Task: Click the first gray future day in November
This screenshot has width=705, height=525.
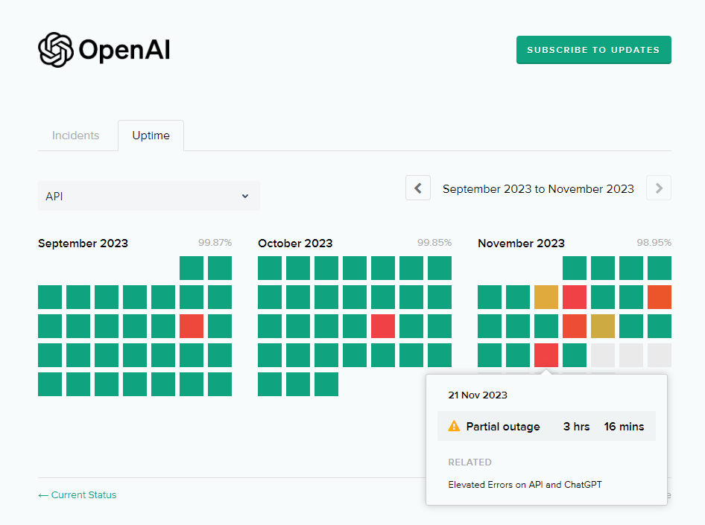Action: [x=603, y=355]
